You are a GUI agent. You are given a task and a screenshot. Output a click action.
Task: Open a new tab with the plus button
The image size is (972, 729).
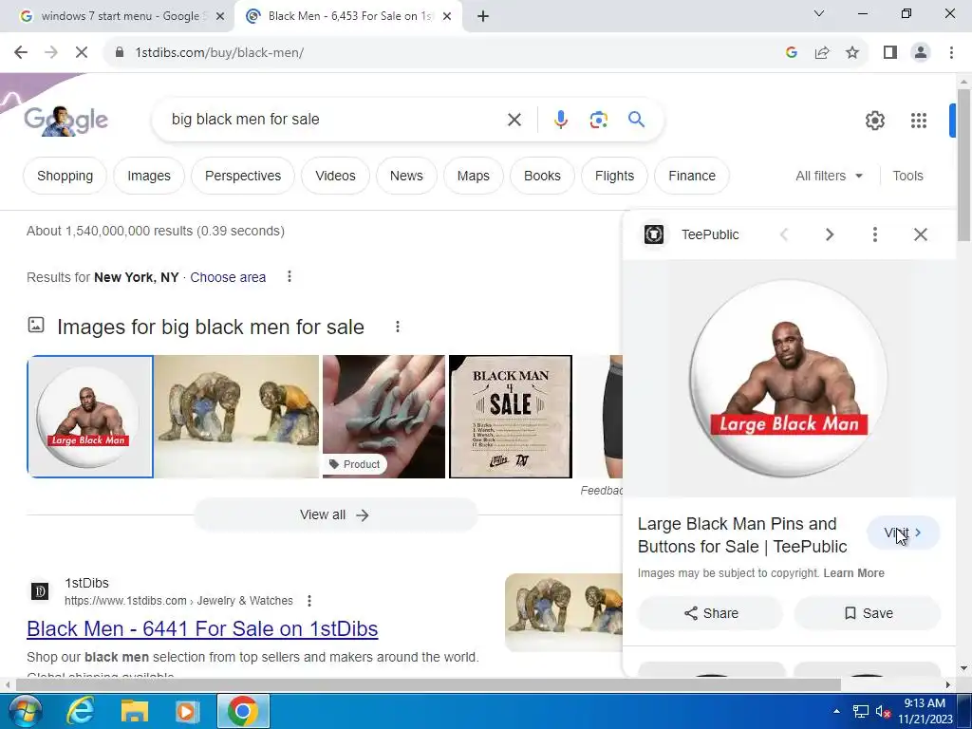[x=483, y=16]
